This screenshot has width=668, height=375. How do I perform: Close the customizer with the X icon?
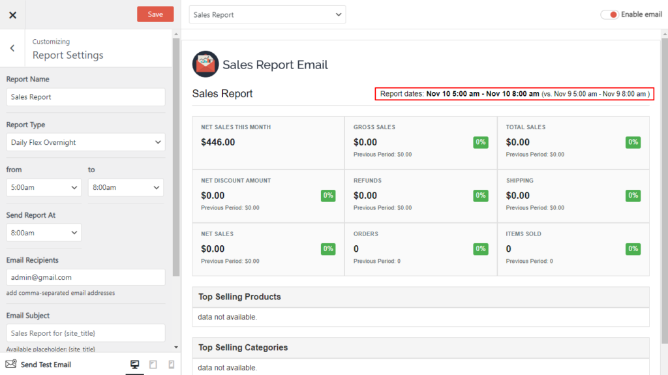(x=12, y=15)
